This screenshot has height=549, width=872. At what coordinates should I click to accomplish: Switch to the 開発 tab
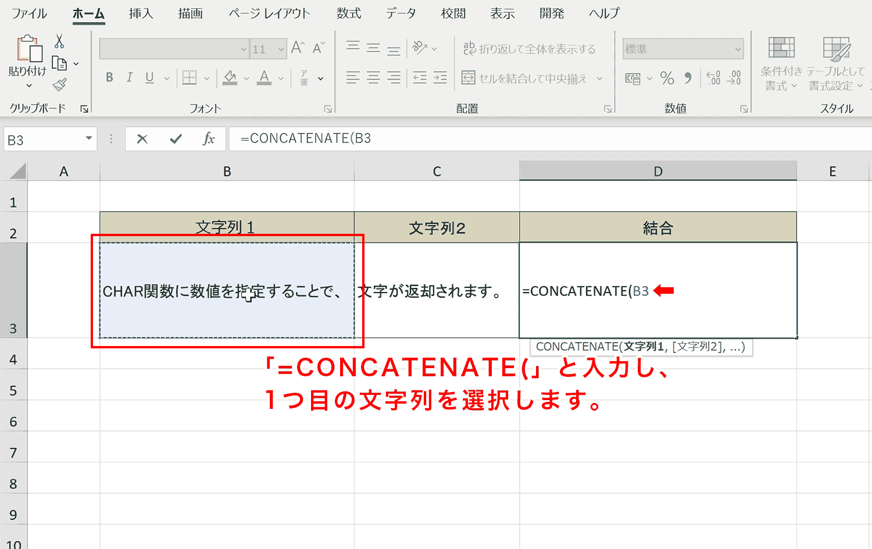(552, 13)
